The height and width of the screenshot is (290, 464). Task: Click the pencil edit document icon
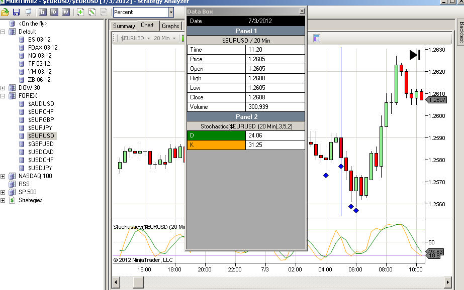92,12
